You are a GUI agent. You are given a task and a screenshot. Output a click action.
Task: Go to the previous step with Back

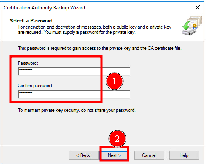click(x=83, y=155)
